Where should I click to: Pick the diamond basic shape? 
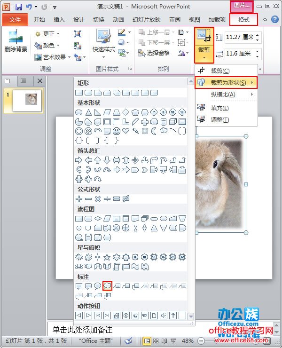click(x=126, y=112)
